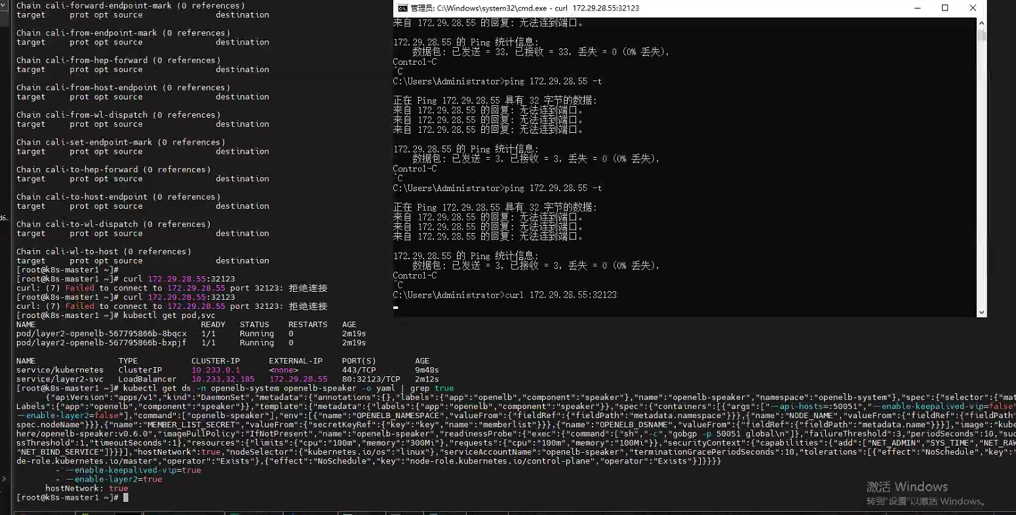Screen dimensions: 1016x515
Task: Select 'Chain cali-from-host-endpoint' line
Action: click(x=123, y=88)
